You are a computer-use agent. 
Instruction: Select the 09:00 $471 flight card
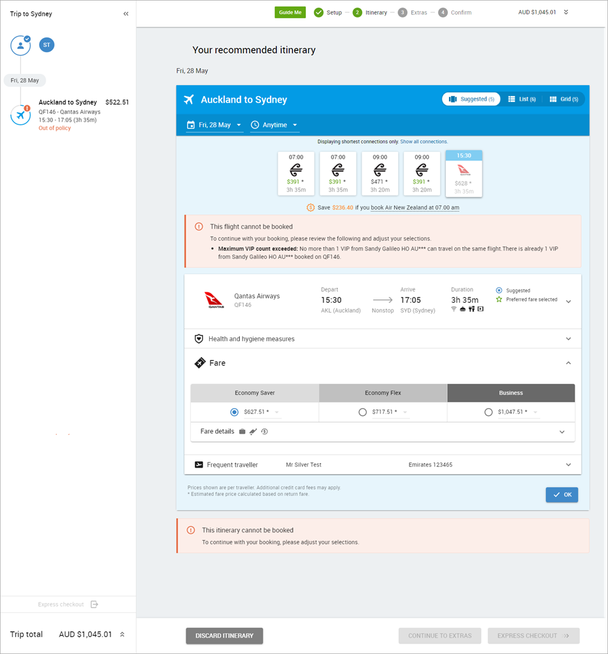(x=380, y=173)
